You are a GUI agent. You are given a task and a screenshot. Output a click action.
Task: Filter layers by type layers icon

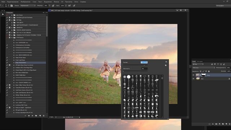(x=218, y=64)
